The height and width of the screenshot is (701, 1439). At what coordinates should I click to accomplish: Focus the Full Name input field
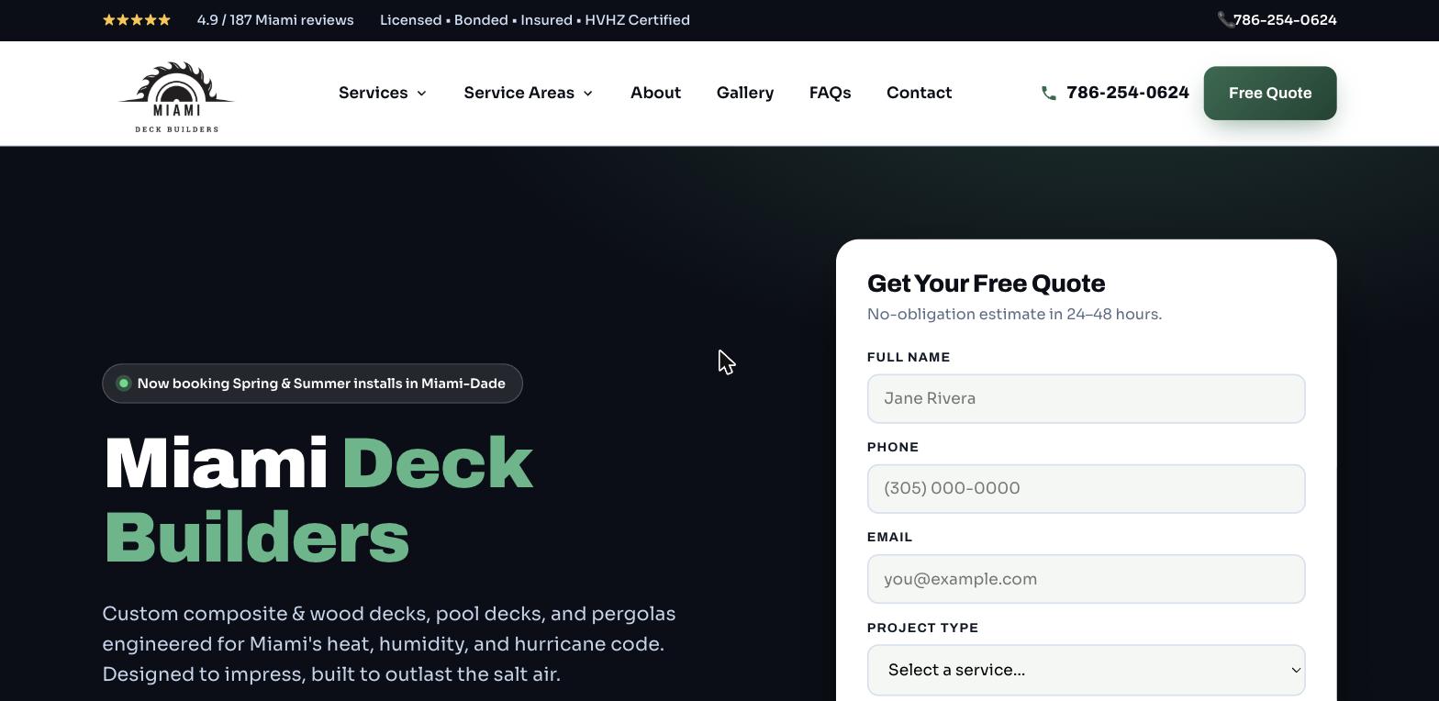tap(1086, 398)
